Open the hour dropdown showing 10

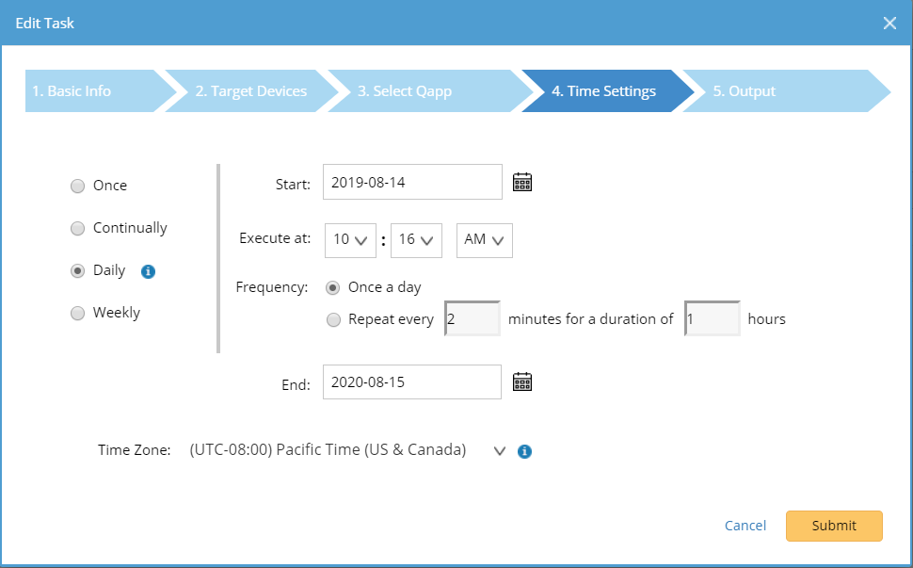point(350,240)
